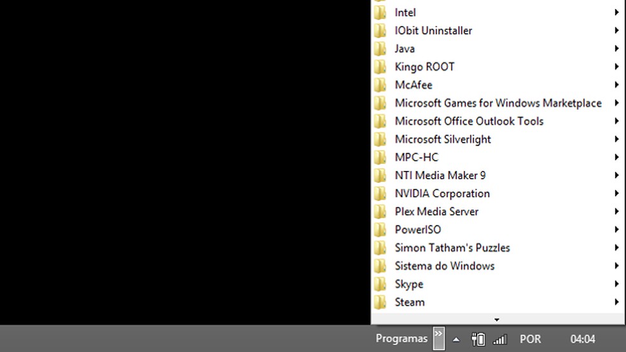Expand the Microsoft Silverlight submenu arrow
This screenshot has width=626, height=352.
pos(617,139)
